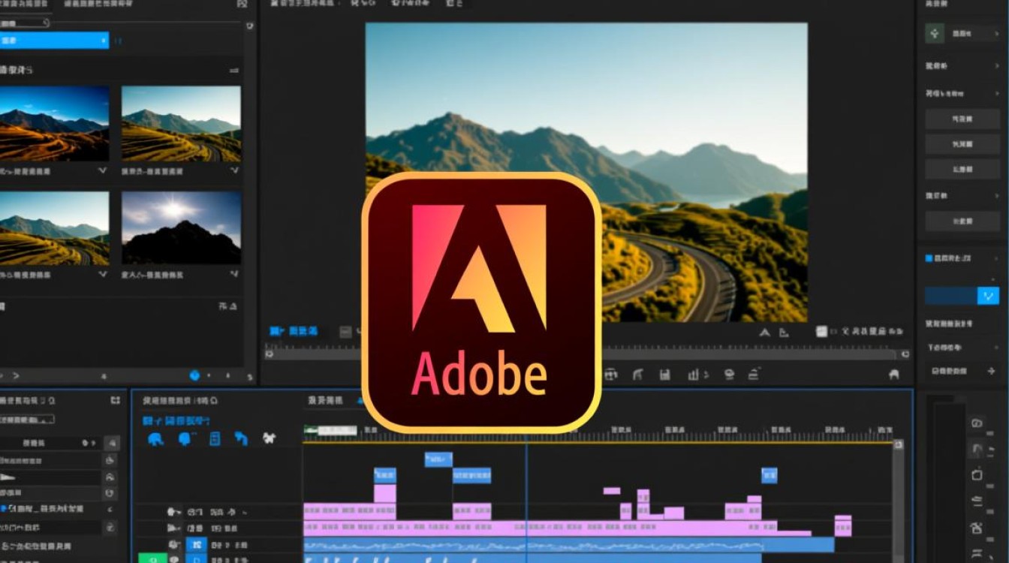The width and height of the screenshot is (1009, 563).
Task: Click the topmost icon in the bottom-right tool strip
Action: [x=977, y=423]
